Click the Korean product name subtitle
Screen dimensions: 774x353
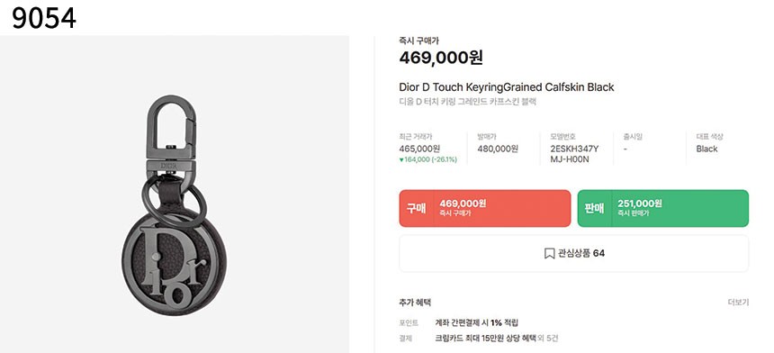tap(467, 102)
